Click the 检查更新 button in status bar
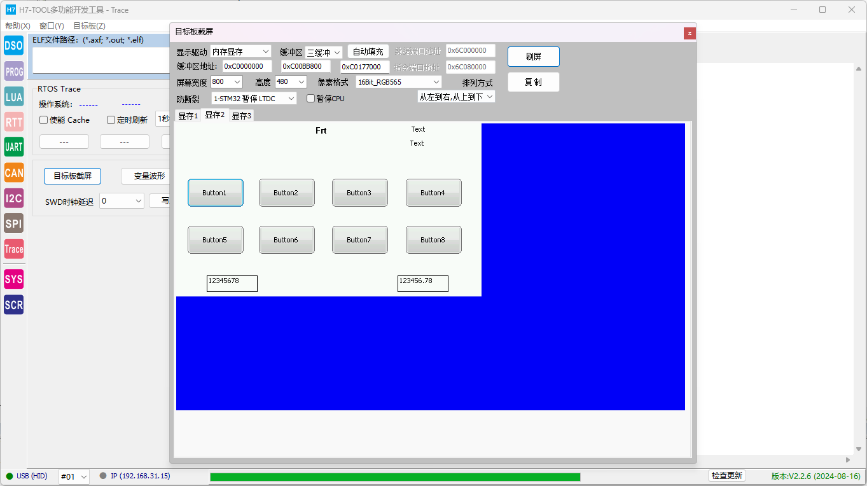 pos(727,476)
